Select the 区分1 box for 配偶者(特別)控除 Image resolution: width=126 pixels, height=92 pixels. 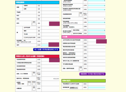(29, 84)
